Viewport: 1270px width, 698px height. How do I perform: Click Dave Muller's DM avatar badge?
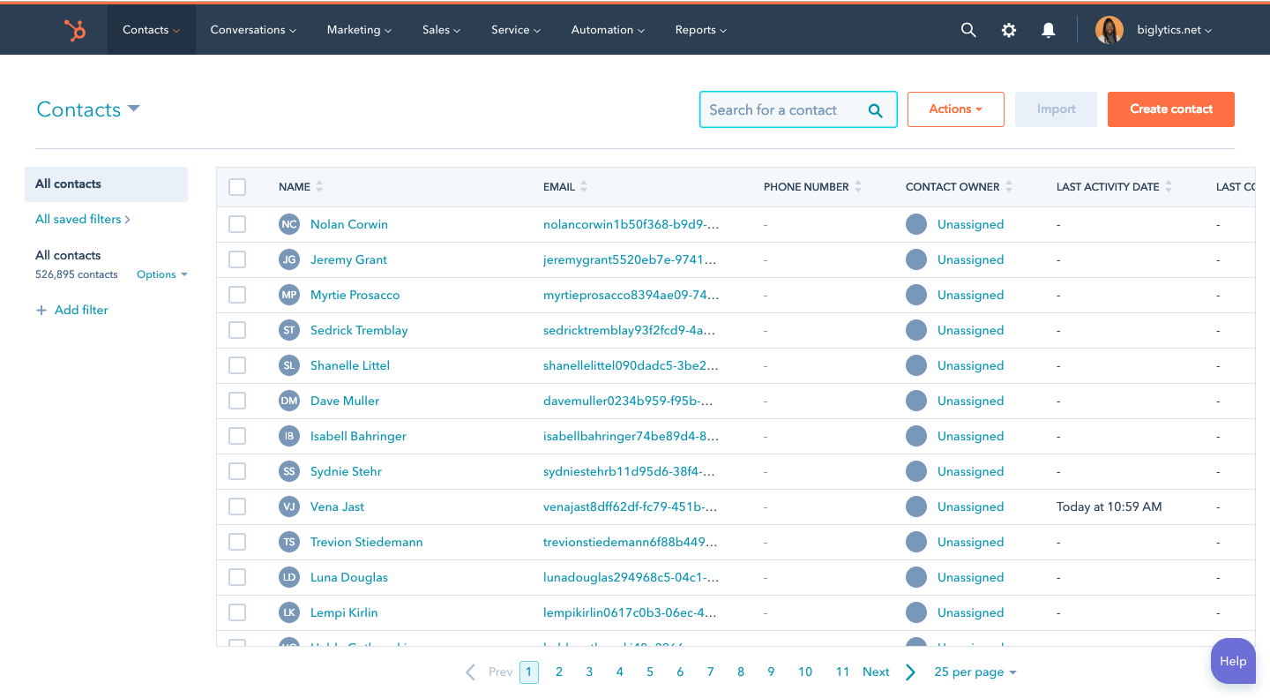[x=288, y=401]
